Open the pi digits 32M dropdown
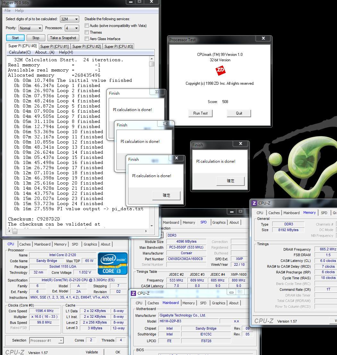Image resolution: width=337 pixels, height=355 pixels. tap(70, 19)
